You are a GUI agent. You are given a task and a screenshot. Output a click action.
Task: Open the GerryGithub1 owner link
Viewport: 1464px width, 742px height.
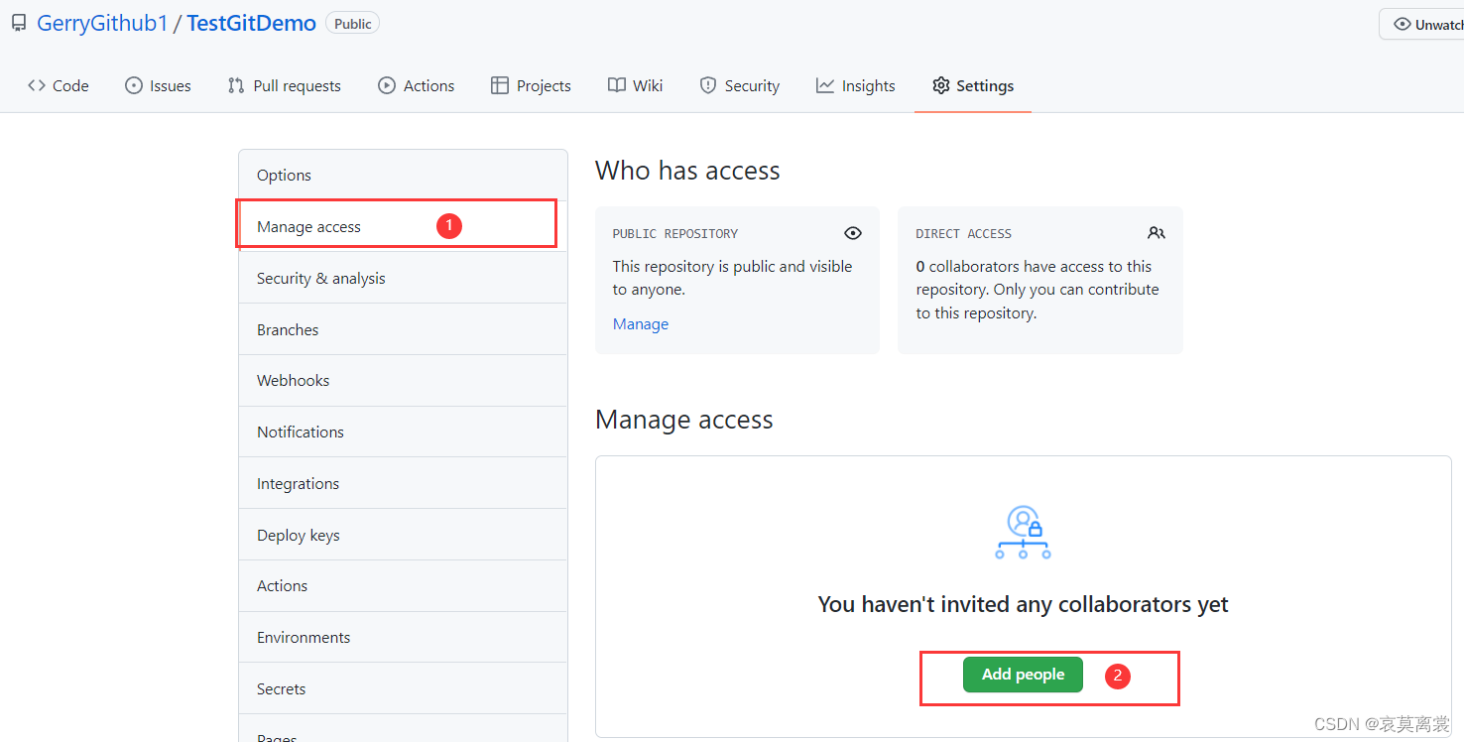coord(102,23)
